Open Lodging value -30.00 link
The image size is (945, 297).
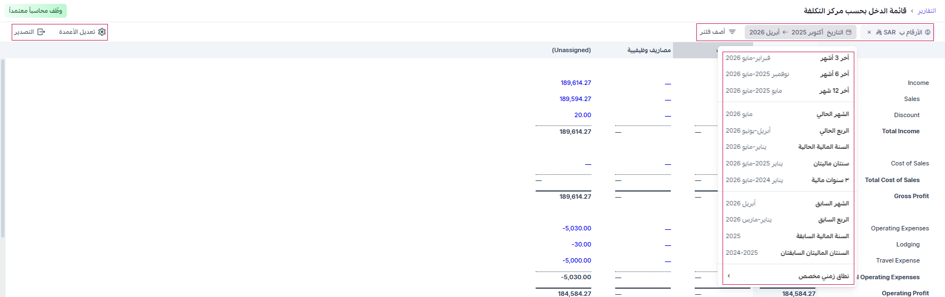581,244
